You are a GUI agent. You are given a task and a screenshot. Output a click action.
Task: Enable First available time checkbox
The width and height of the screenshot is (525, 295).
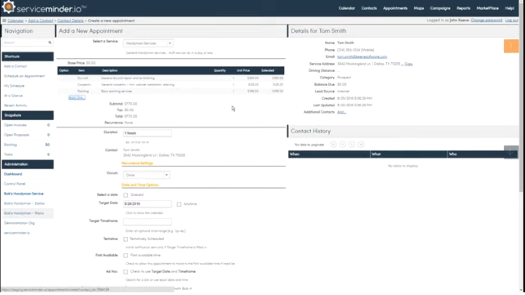pyautogui.click(x=126, y=255)
